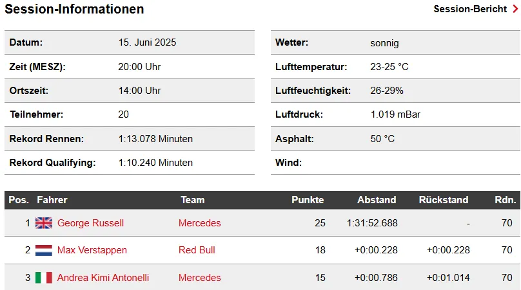Click the British flag icon next to Russell

[44, 223]
